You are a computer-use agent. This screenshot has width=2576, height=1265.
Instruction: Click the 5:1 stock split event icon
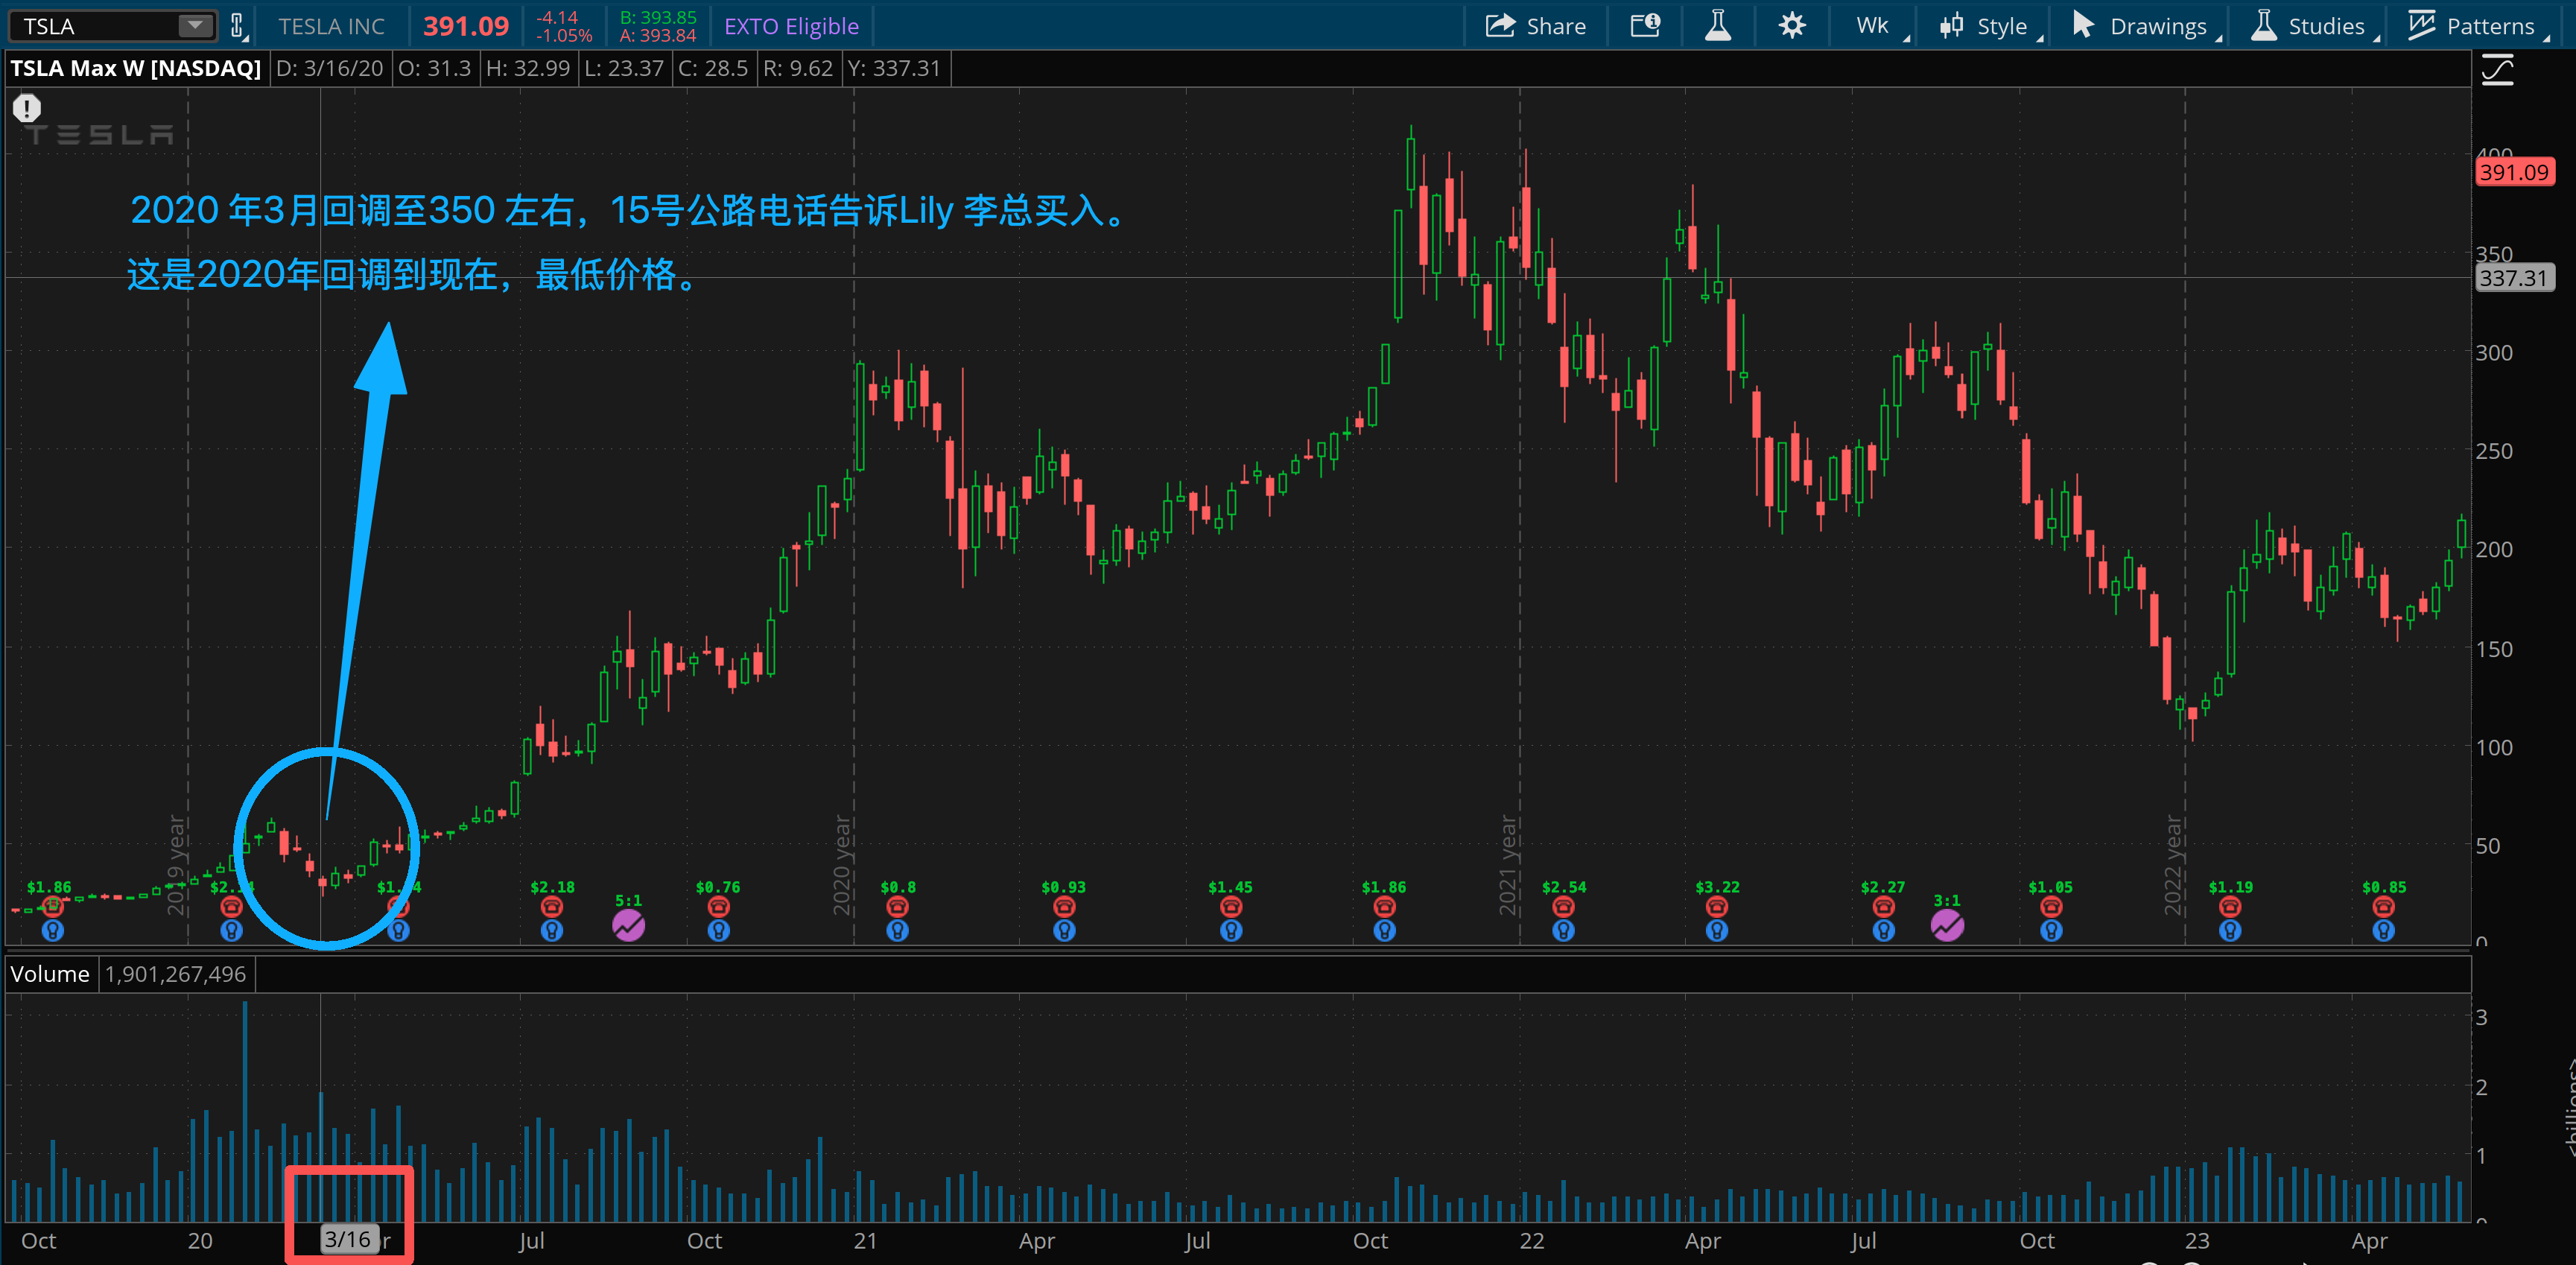coord(628,926)
